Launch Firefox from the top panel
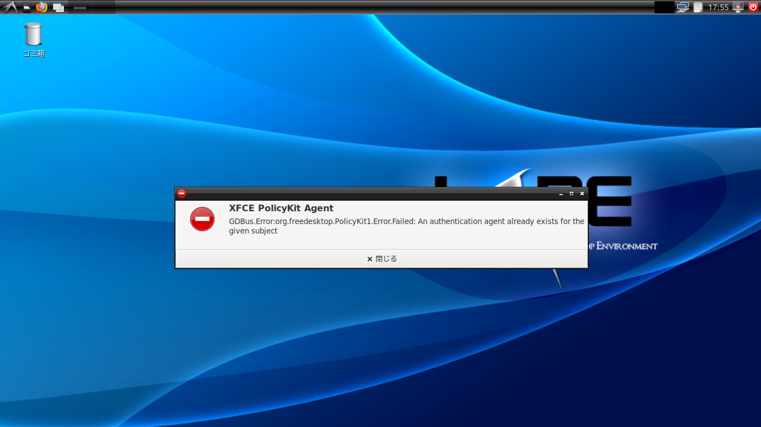 (x=42, y=7)
